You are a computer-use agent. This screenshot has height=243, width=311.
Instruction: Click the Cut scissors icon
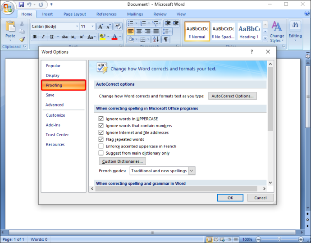[x=22, y=23]
